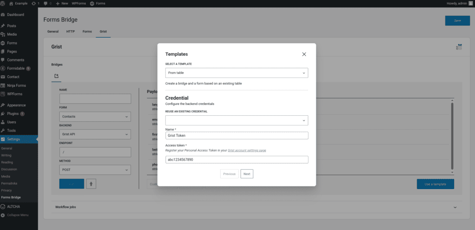
Task: Click the Grist logo icon
Action: tap(459, 47)
